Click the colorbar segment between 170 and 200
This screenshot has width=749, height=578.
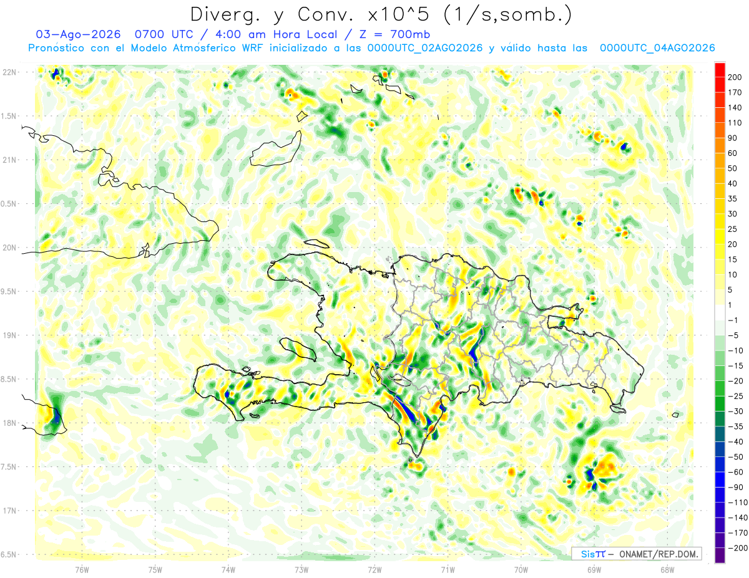pyautogui.click(x=720, y=84)
